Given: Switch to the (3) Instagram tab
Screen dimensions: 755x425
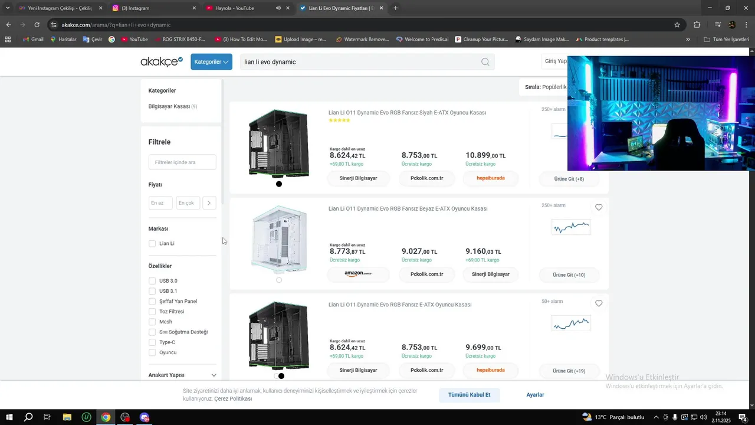Looking at the screenshot, I should [x=155, y=8].
